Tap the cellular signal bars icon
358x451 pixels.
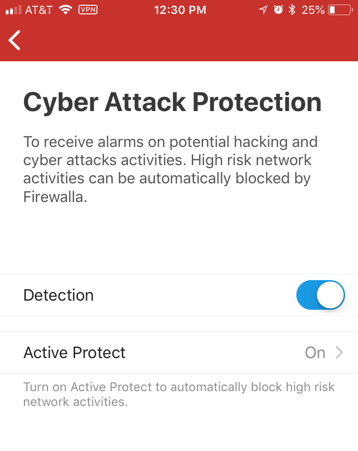click(x=13, y=10)
